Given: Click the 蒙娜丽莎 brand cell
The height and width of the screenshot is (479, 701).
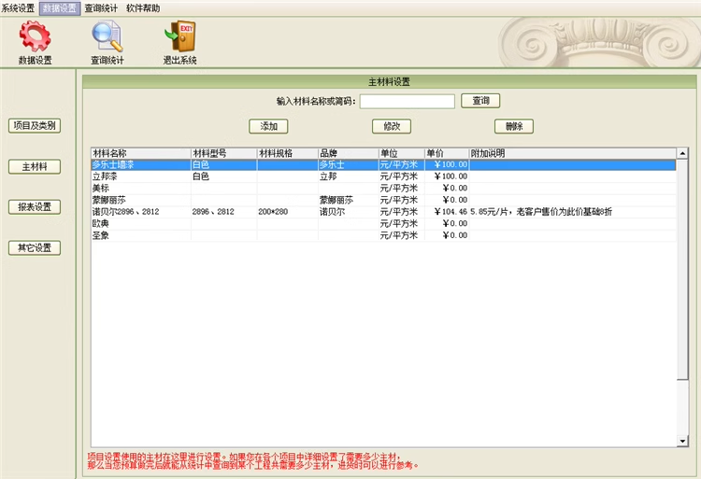Looking at the screenshot, I should [x=349, y=200].
